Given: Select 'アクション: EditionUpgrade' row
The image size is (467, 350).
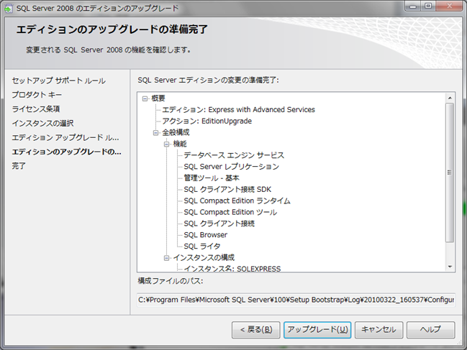Looking at the screenshot, I should [x=207, y=121].
